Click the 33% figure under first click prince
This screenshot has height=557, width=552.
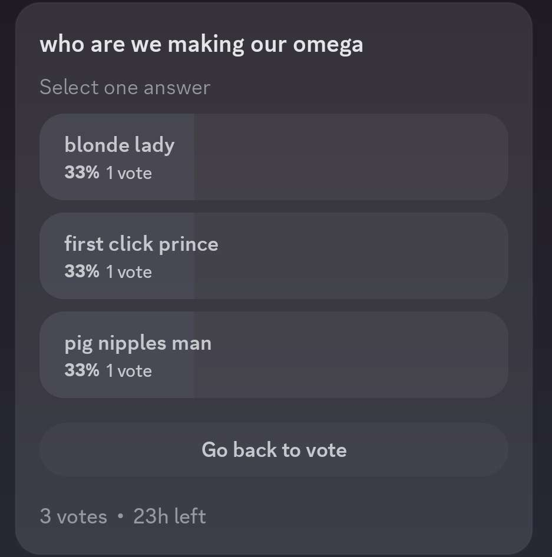coord(82,271)
